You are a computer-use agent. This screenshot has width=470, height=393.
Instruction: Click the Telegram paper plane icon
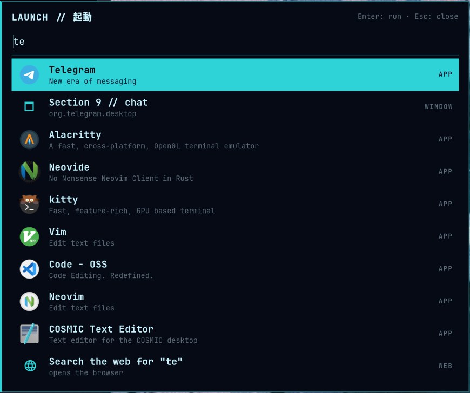click(x=29, y=74)
